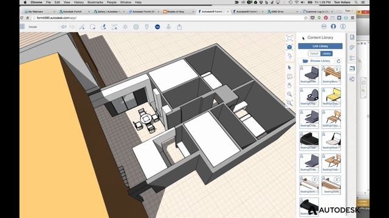
Task: Click Browse Library folder button
Action: tap(317, 61)
